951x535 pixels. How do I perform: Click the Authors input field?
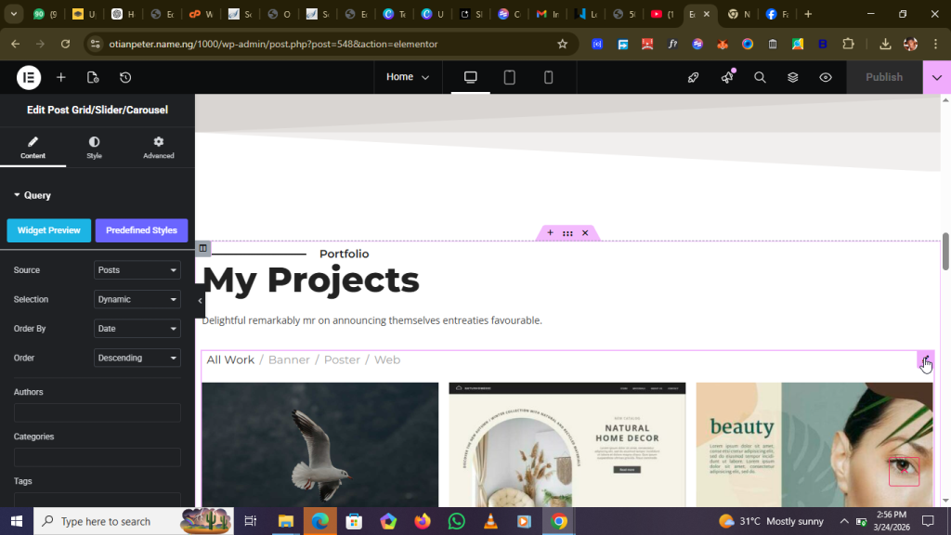(98, 412)
